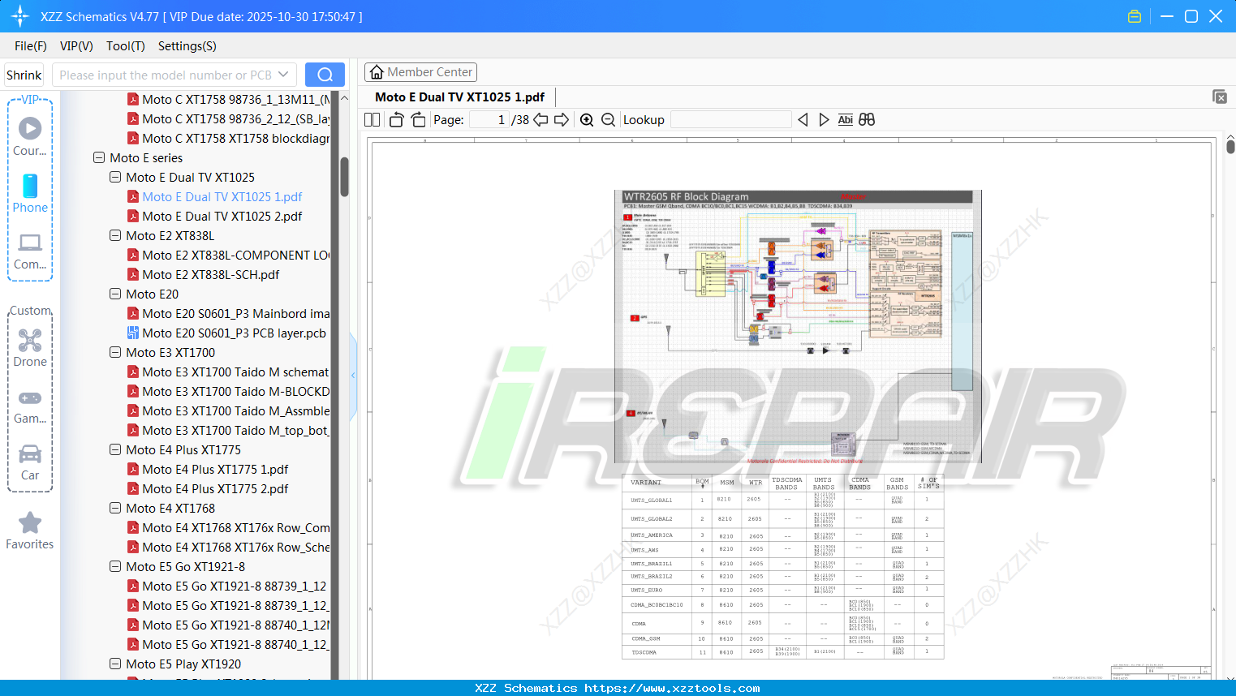Click the document viewer vertical scrollbar thumb

click(x=1230, y=146)
